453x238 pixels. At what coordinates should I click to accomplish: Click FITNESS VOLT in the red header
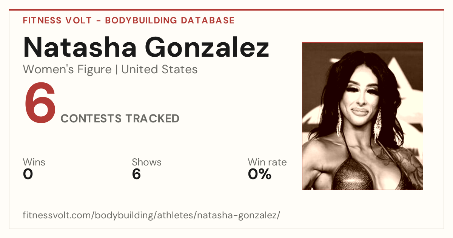(x=57, y=20)
